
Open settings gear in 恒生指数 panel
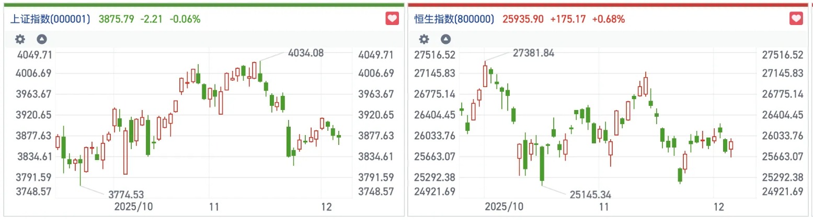click(x=425, y=39)
